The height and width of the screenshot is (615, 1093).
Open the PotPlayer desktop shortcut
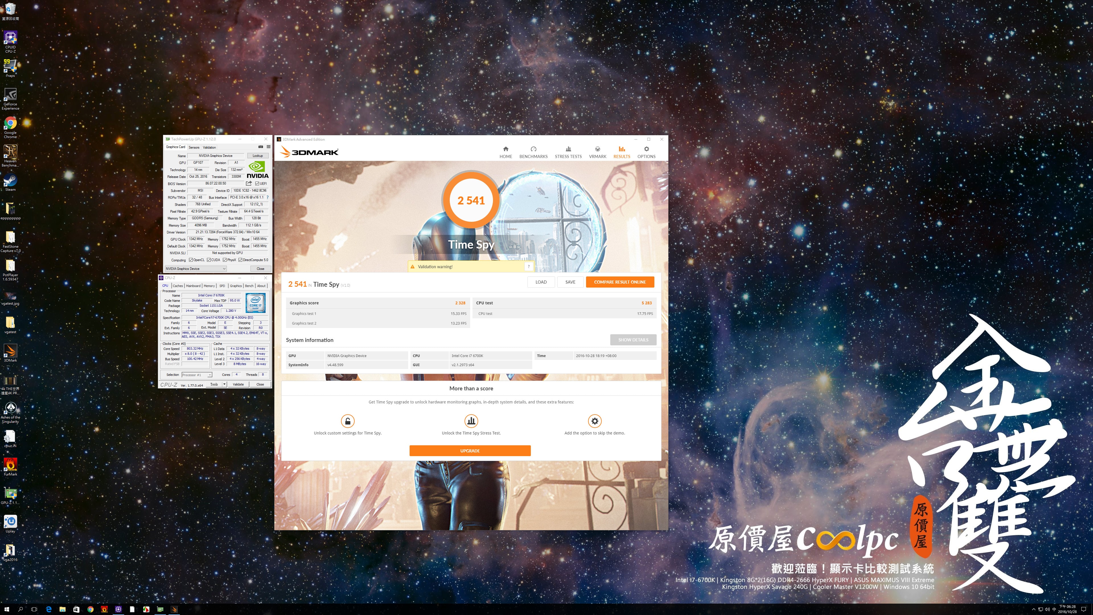(x=10, y=270)
